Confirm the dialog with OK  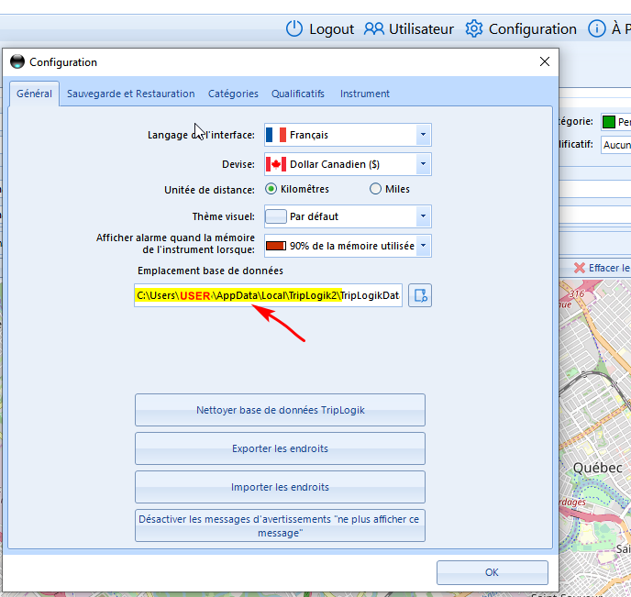click(x=493, y=572)
